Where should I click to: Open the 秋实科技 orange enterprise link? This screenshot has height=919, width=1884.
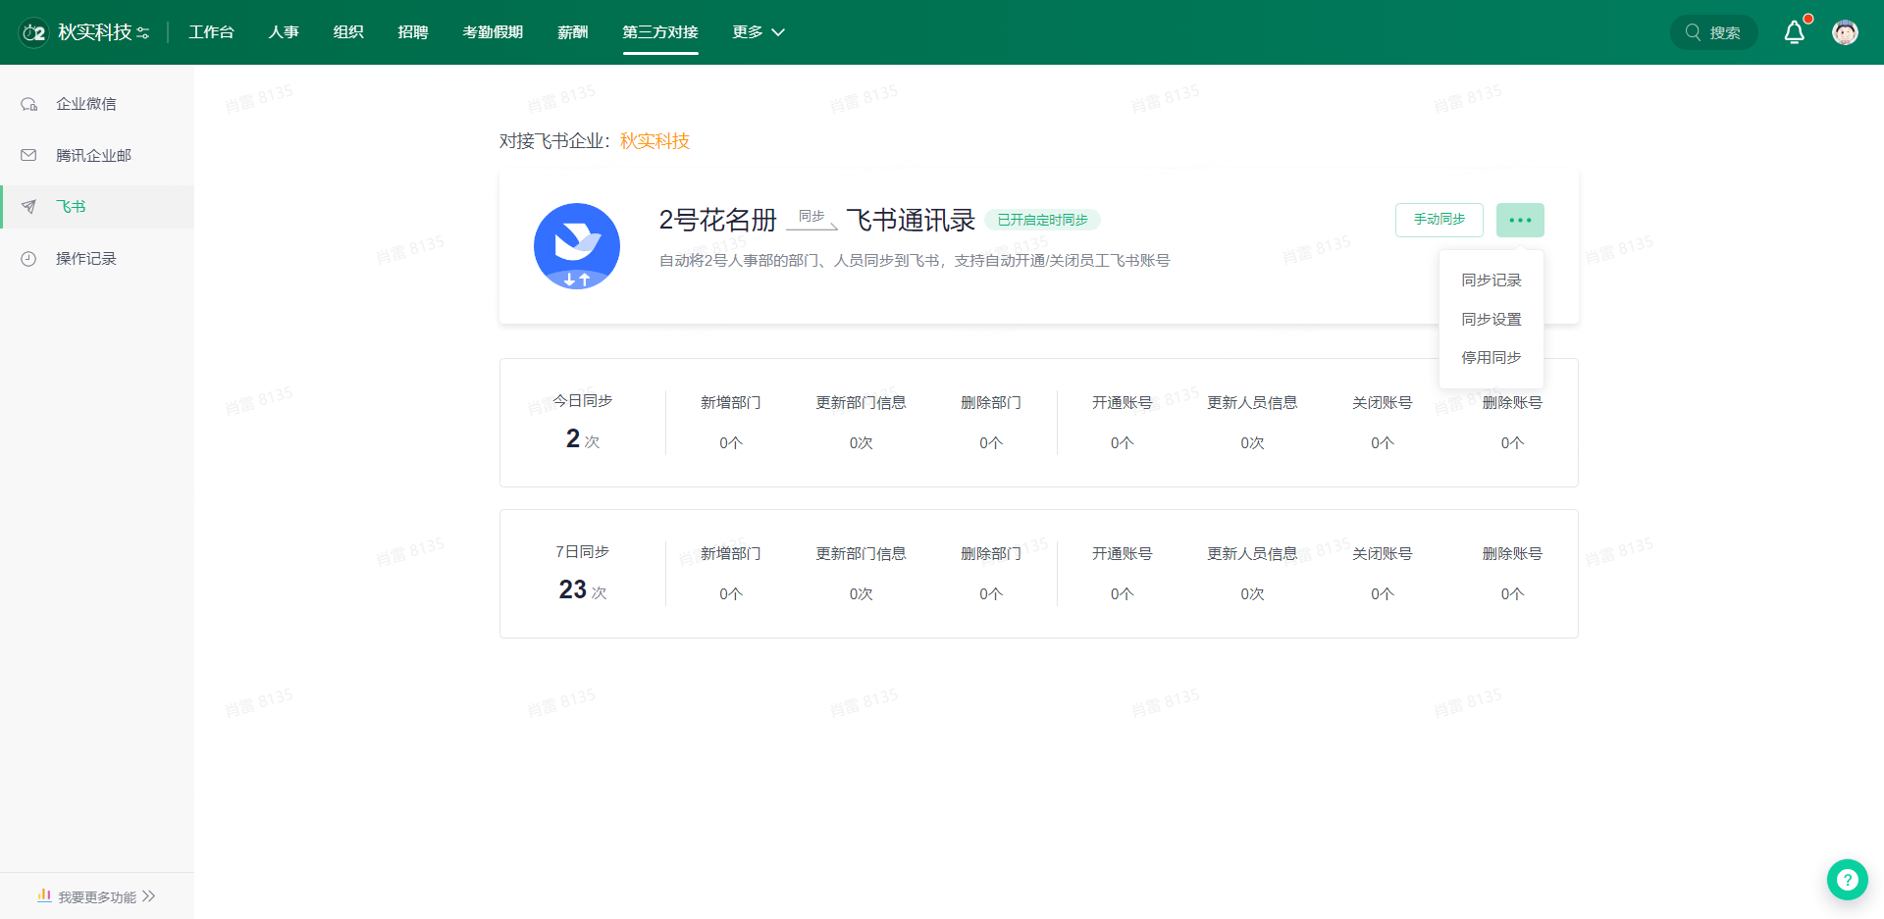[x=654, y=141]
